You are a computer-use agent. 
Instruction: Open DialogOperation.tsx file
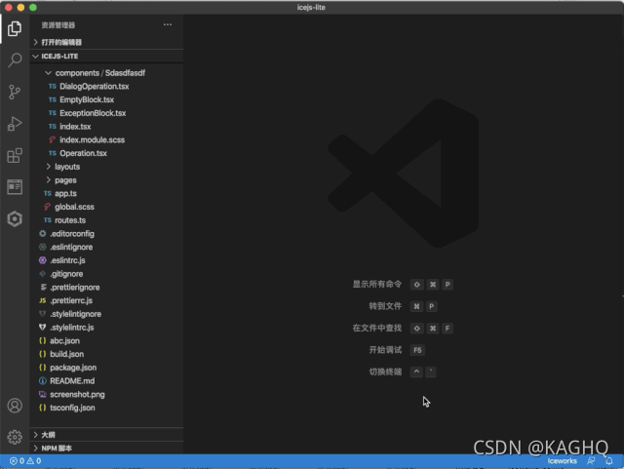106,87
